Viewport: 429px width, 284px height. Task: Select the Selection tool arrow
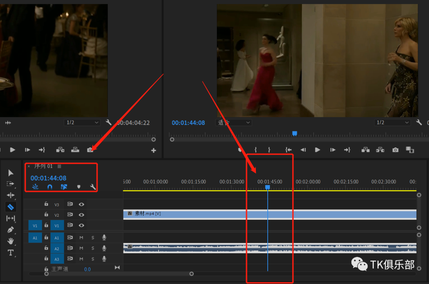[11, 173]
